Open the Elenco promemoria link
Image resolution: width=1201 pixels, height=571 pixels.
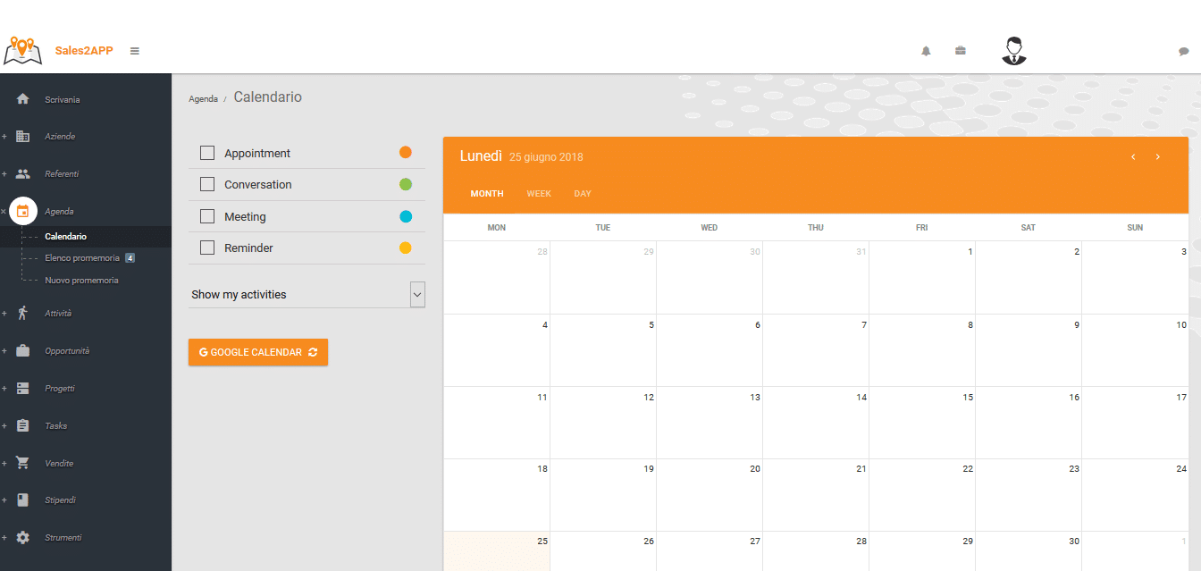(81, 258)
